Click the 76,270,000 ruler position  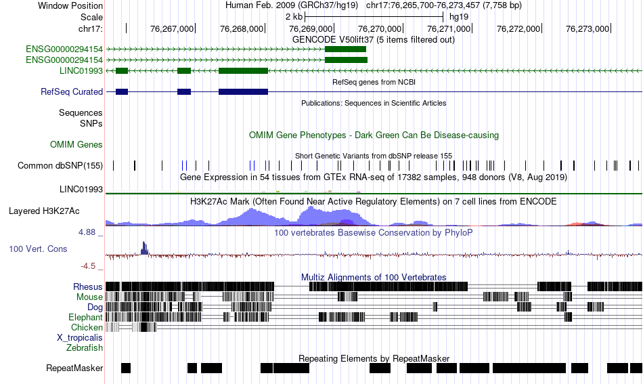(x=380, y=28)
